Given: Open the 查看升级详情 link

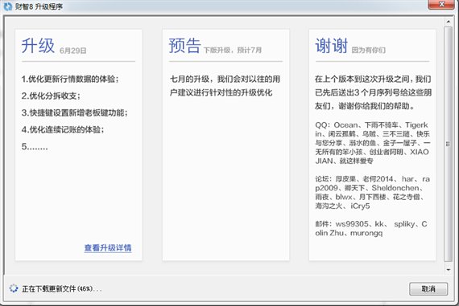Looking at the screenshot, I should 108,248.
